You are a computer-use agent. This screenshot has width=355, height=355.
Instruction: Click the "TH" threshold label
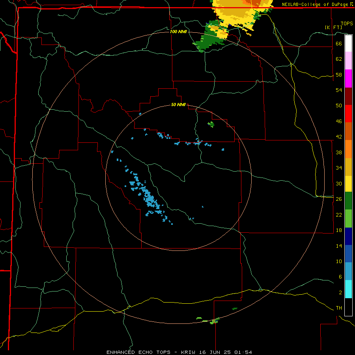[x=339, y=308]
